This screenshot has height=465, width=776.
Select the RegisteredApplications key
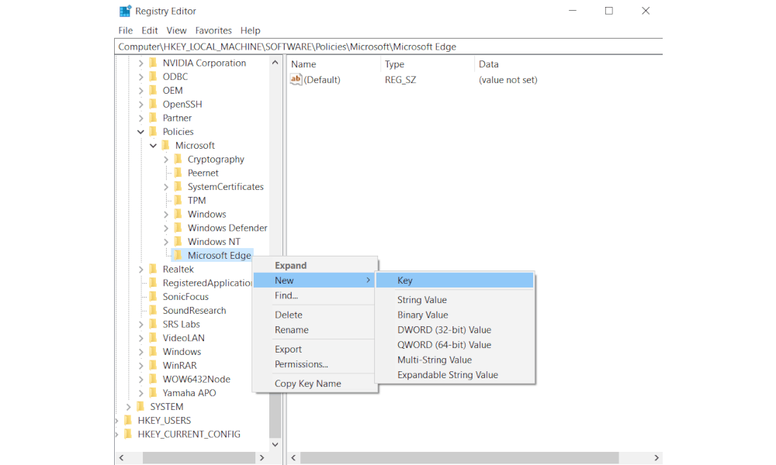click(x=207, y=283)
